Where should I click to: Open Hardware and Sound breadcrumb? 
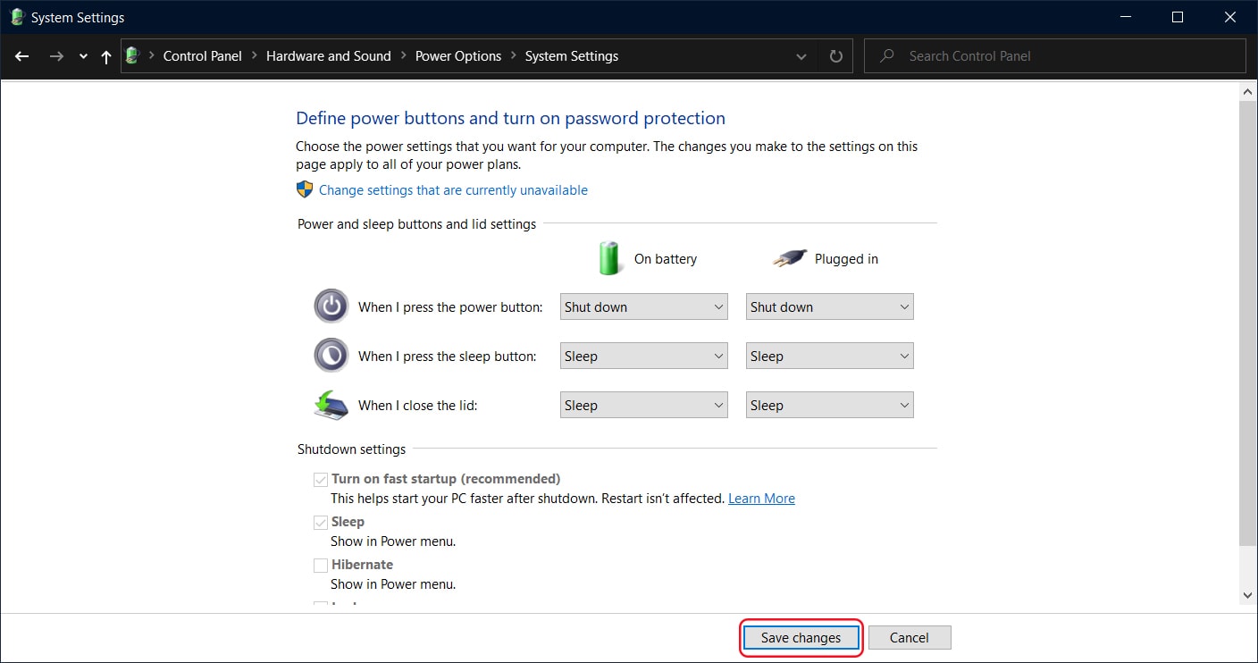[329, 55]
